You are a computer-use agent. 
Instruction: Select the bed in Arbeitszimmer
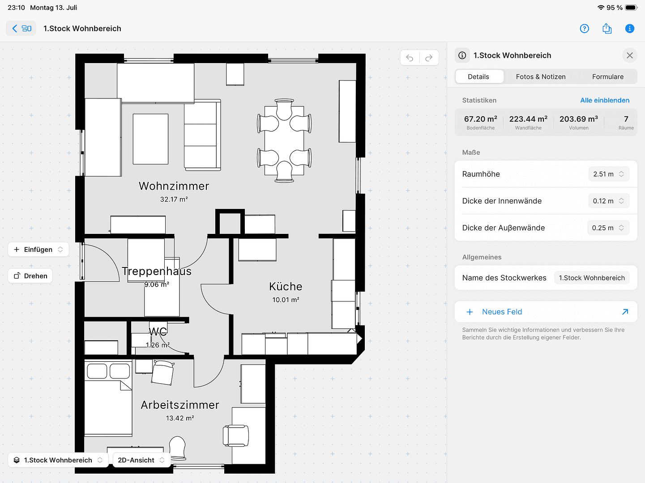point(108,398)
